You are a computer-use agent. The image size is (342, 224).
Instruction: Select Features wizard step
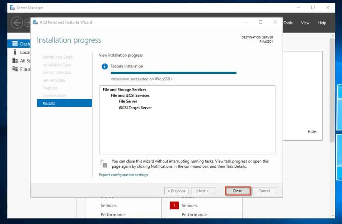pyautogui.click(x=50, y=88)
